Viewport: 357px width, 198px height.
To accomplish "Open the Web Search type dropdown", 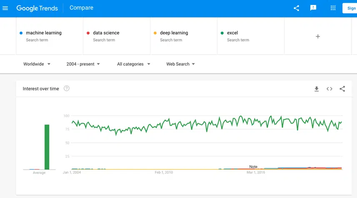I will click(180, 64).
